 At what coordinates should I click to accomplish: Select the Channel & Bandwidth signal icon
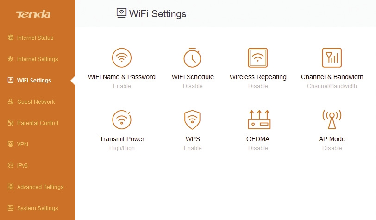(x=332, y=57)
